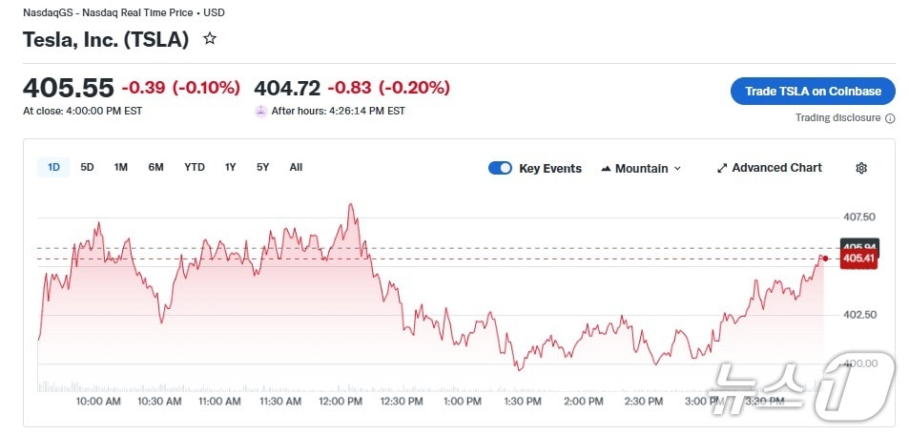Switch to the 1Y range
Screen dimensions: 909x435
click(230, 167)
